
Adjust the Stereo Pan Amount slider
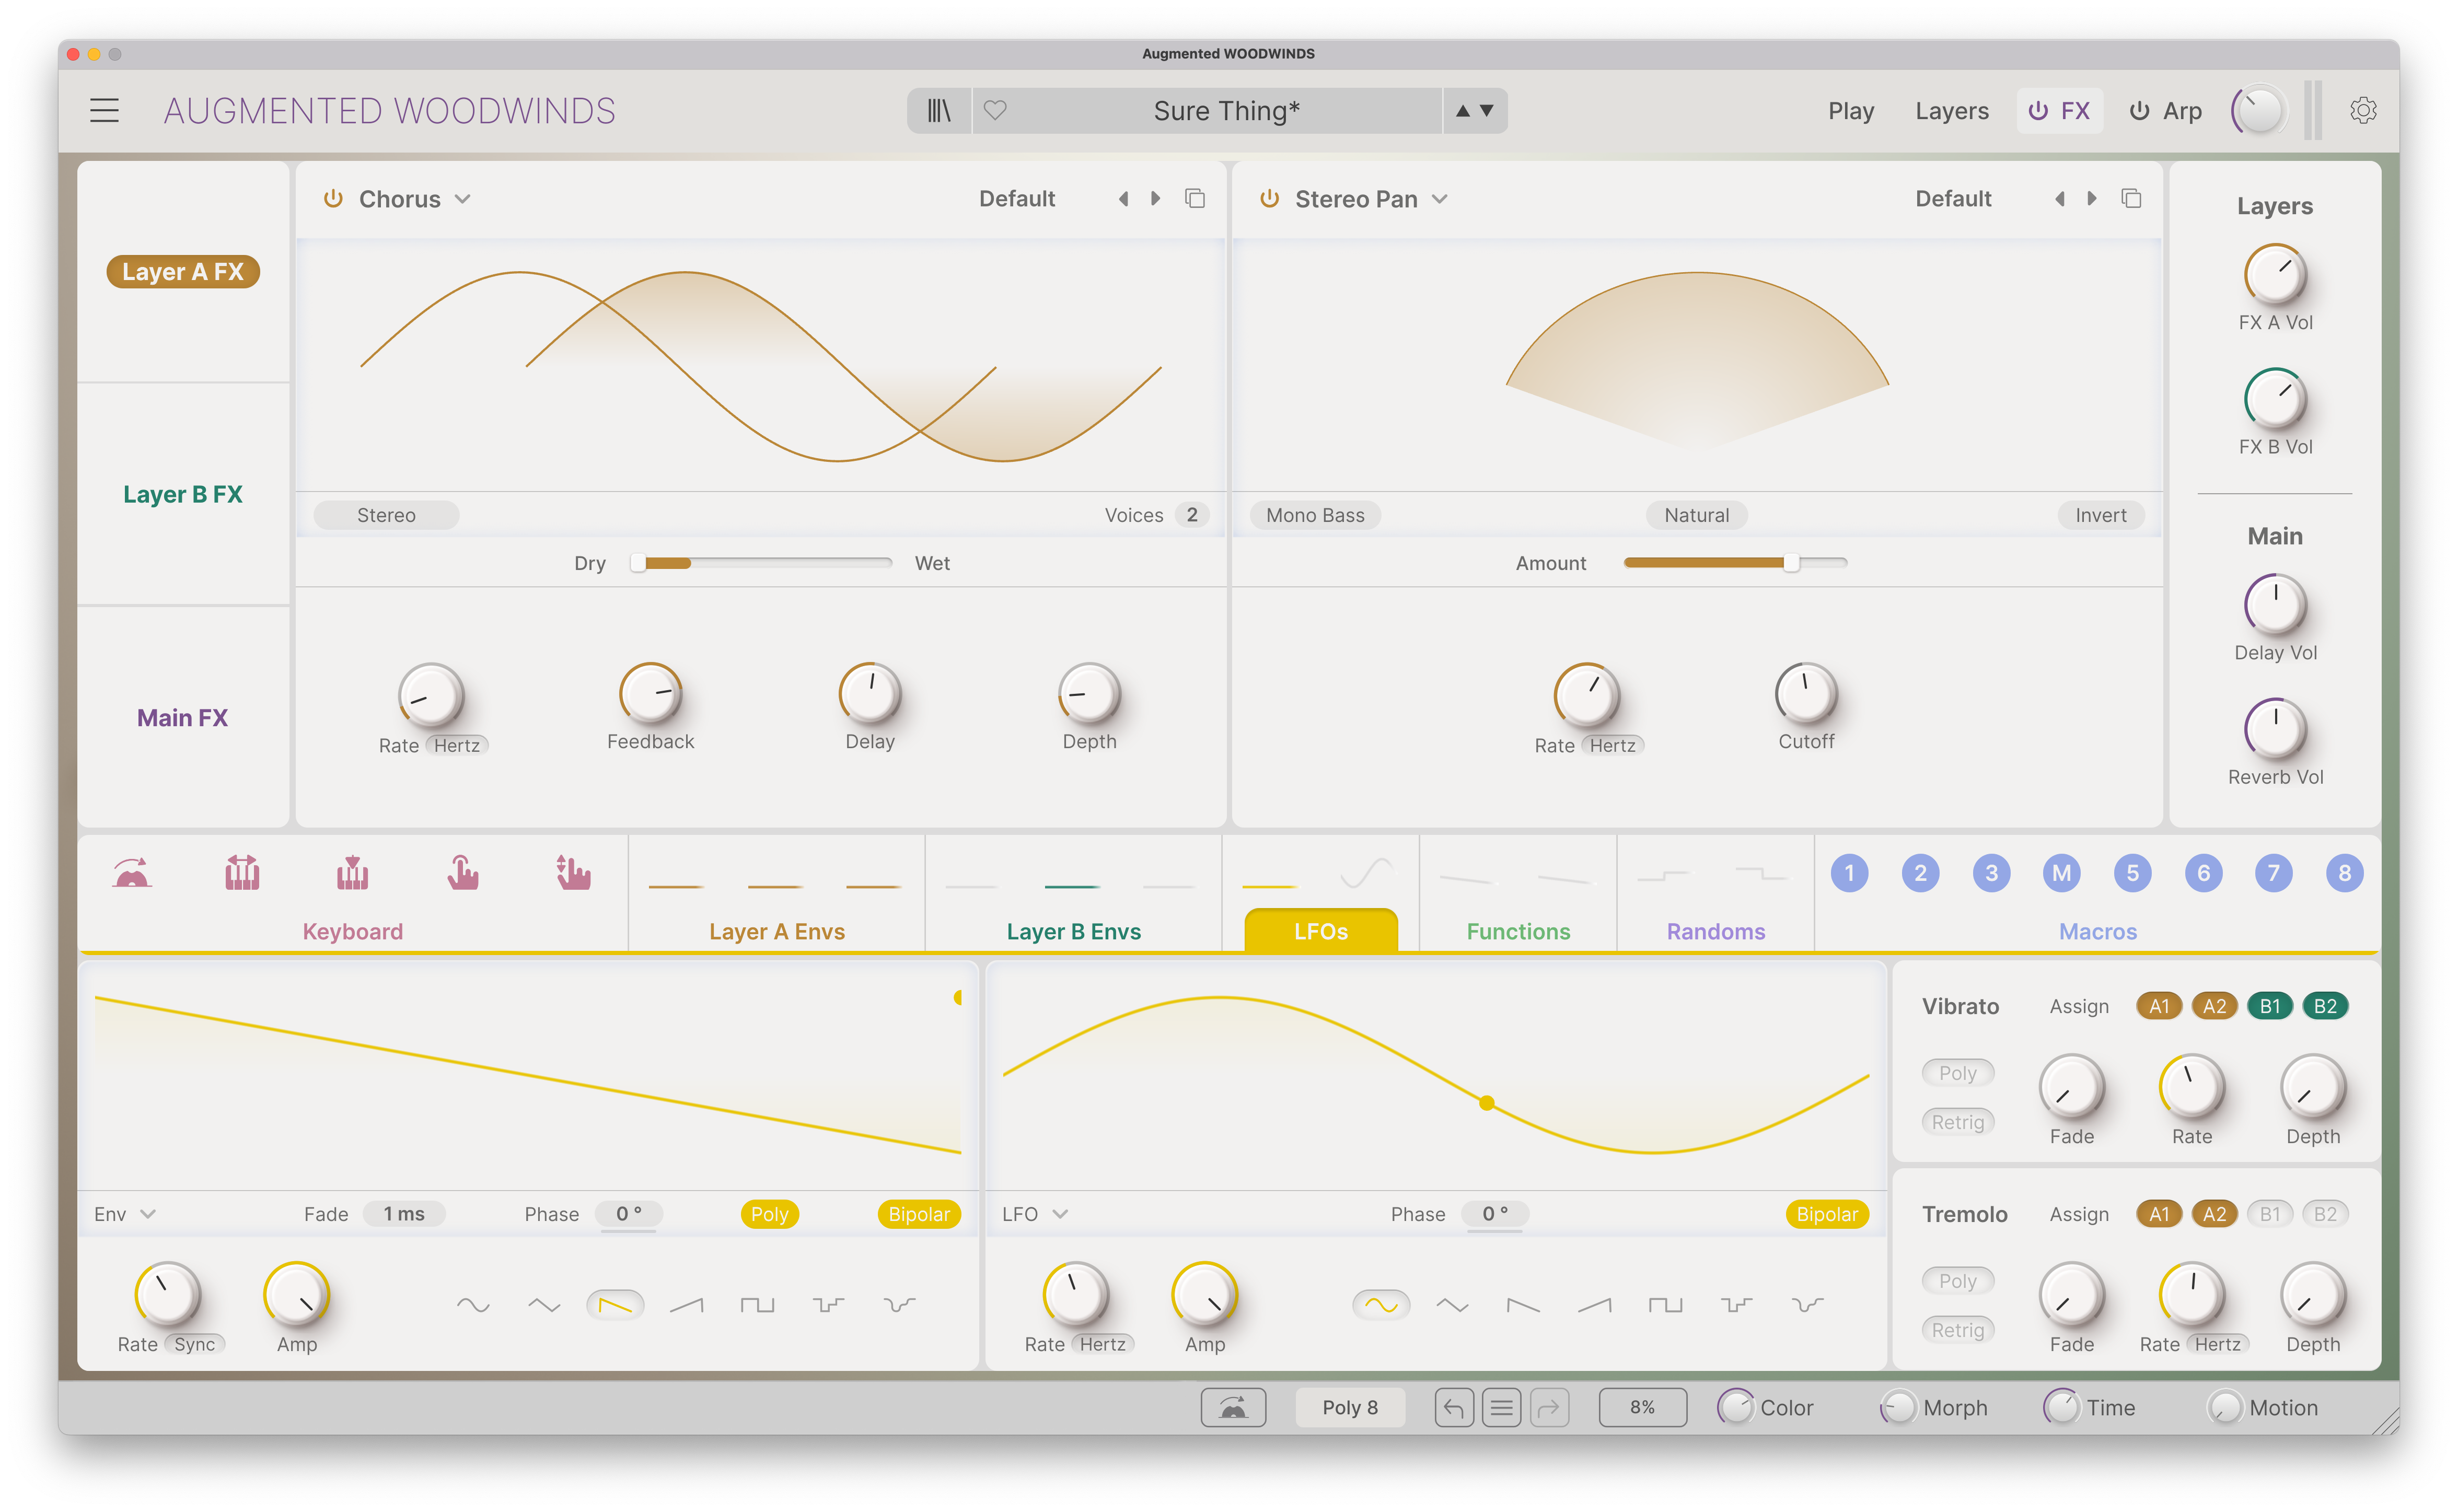1735,563
